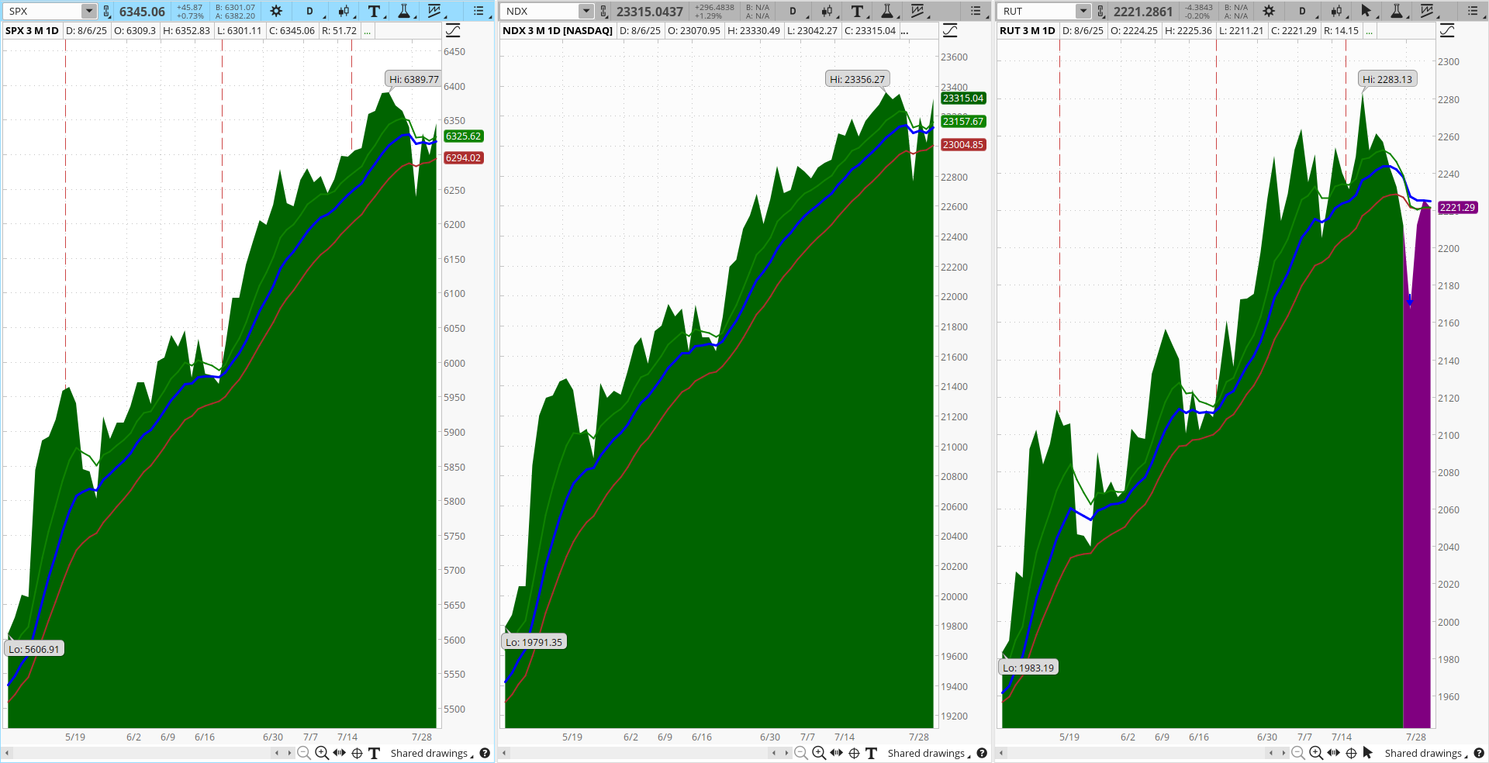Toggle symbol link chain icon on RUT chart
Image resolution: width=1489 pixels, height=763 pixels.
click(1100, 12)
